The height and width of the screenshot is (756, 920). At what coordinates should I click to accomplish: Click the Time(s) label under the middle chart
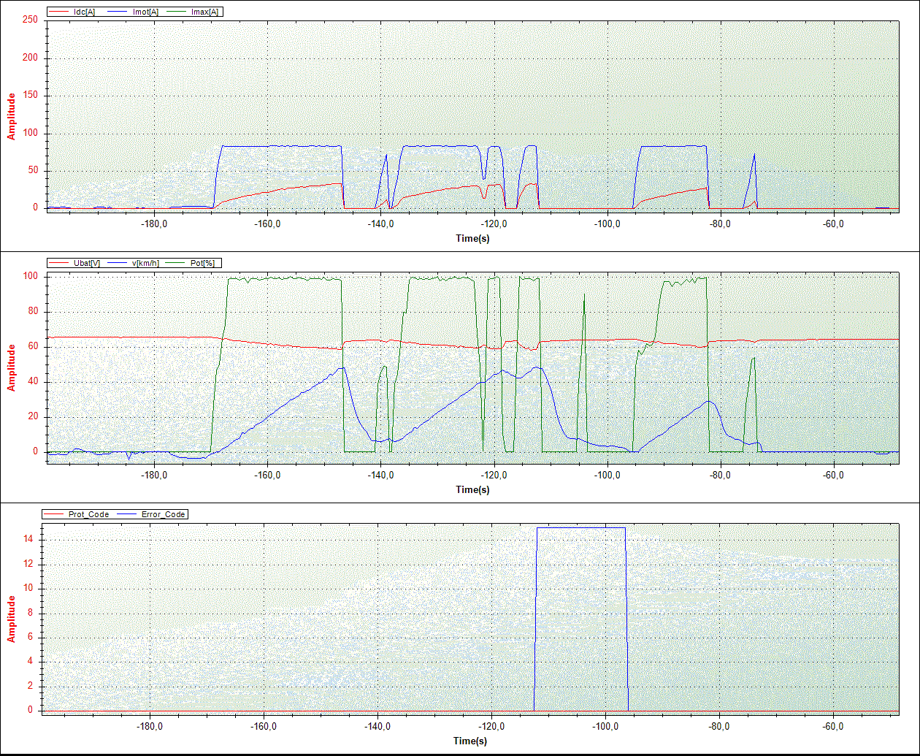pos(472,489)
